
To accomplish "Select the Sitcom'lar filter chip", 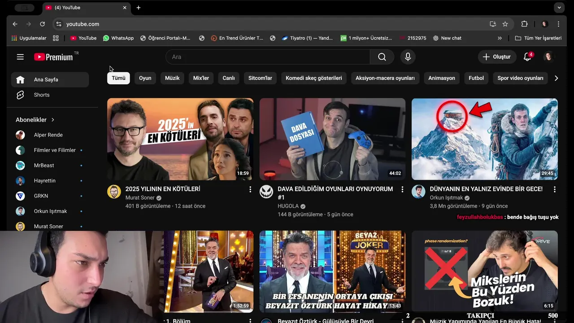I will 260,78.
